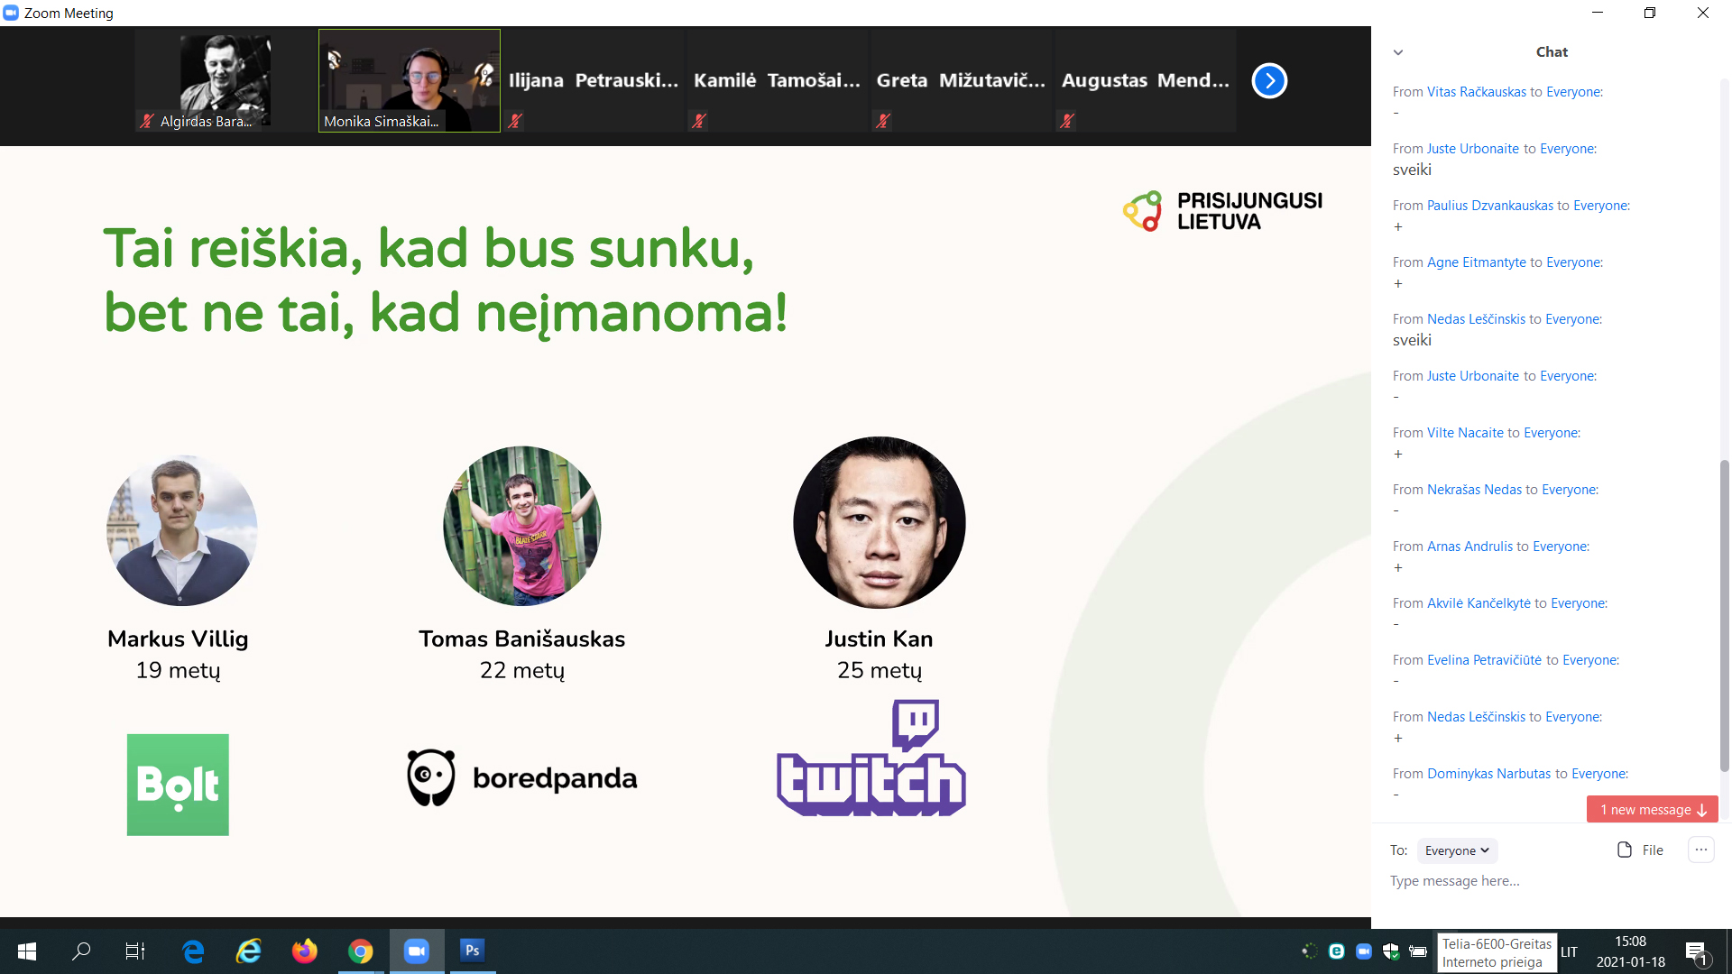Click Juste Urbonaite's 'sveiki' message
This screenshot has height=974, width=1732.
click(1412, 170)
